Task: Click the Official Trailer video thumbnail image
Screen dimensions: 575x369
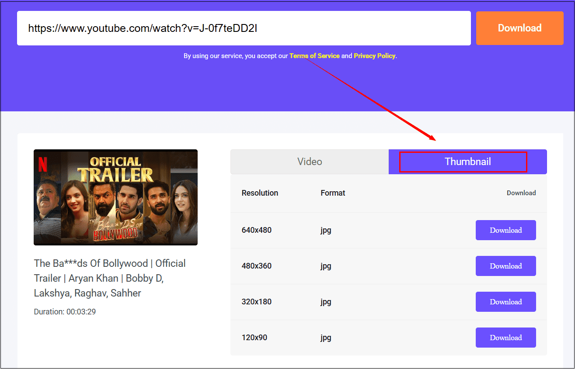Action: [x=115, y=197]
